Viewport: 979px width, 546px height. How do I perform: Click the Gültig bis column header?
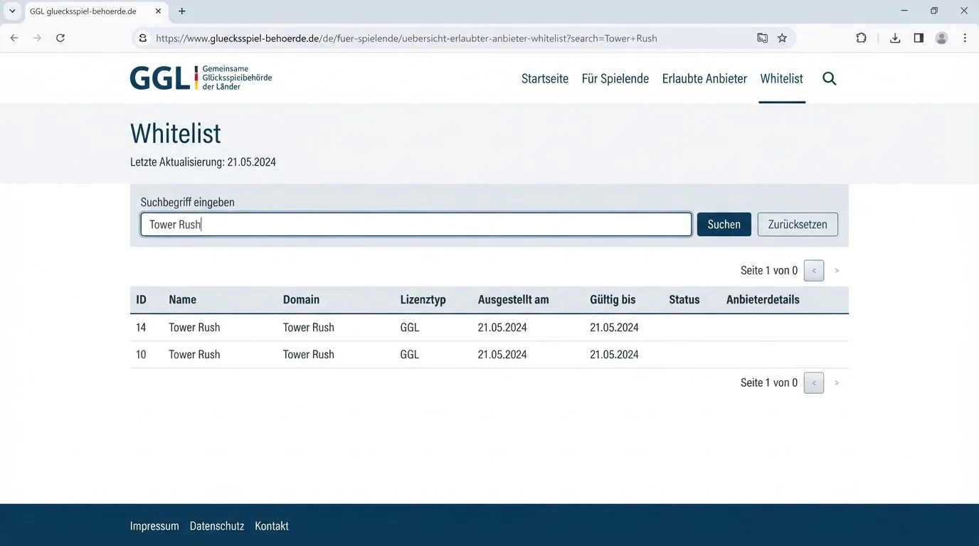click(x=613, y=300)
